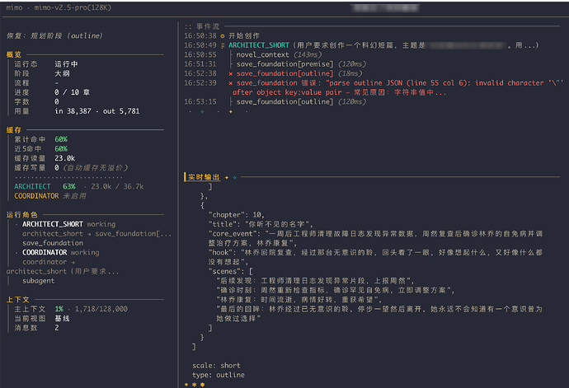Click the 消息数 value 2

[x=57, y=328]
